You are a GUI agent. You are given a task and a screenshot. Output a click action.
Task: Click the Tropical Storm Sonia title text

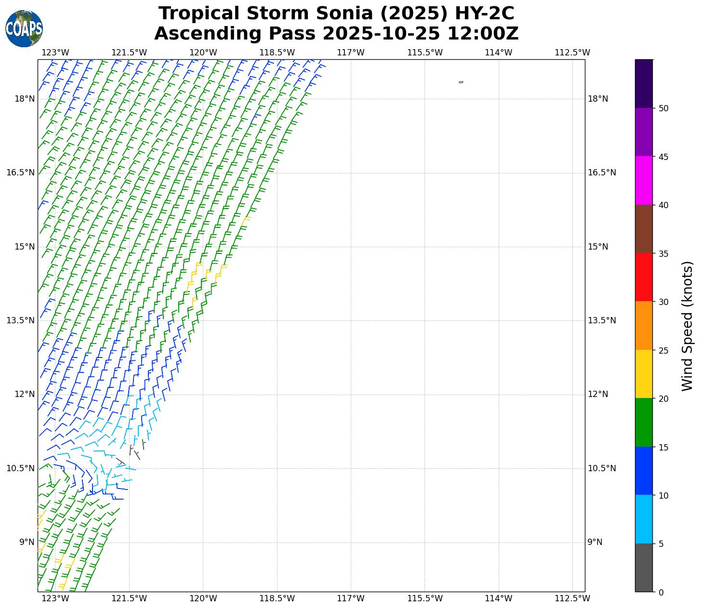[336, 13]
